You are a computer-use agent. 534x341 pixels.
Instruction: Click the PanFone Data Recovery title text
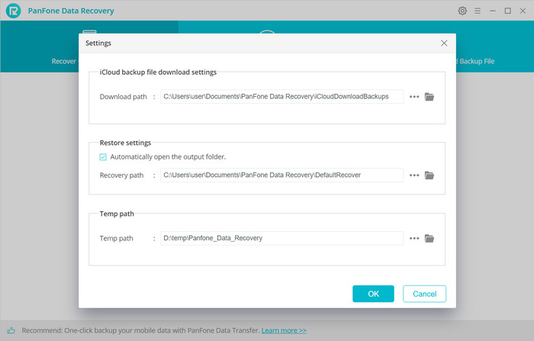71,11
